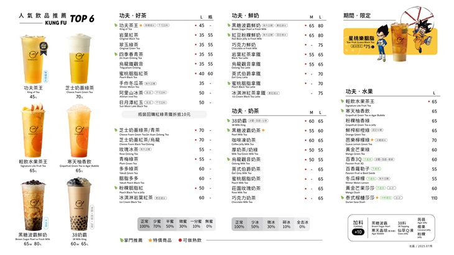Viewport: 454px width, 255px height.
Task: Click the 蜜桃胭脂紅茶 menu item
Action: click(134, 74)
